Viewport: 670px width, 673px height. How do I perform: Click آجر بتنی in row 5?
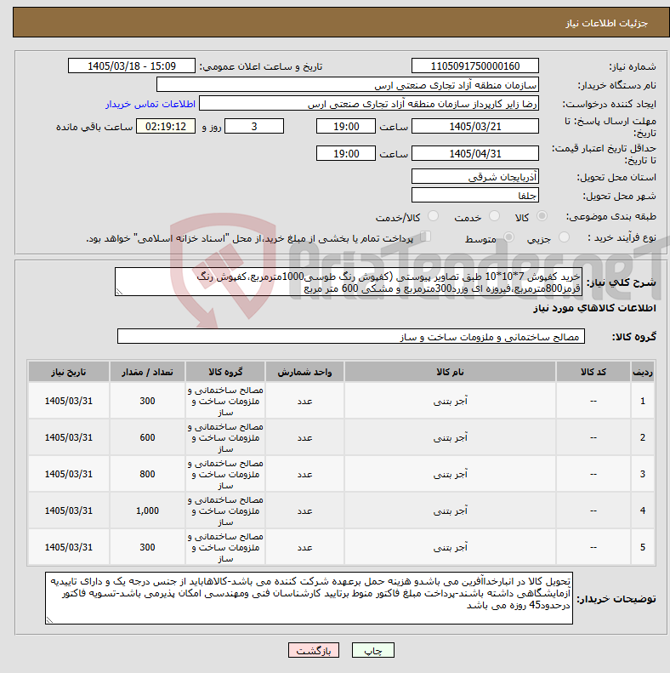click(x=450, y=547)
